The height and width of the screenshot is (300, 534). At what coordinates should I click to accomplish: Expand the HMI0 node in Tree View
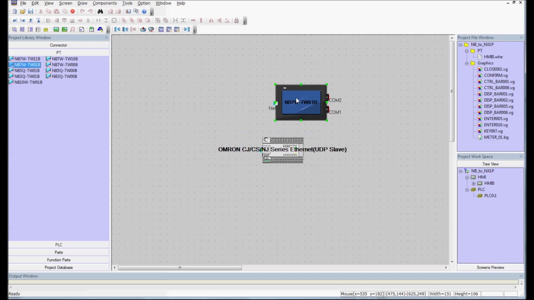click(474, 184)
